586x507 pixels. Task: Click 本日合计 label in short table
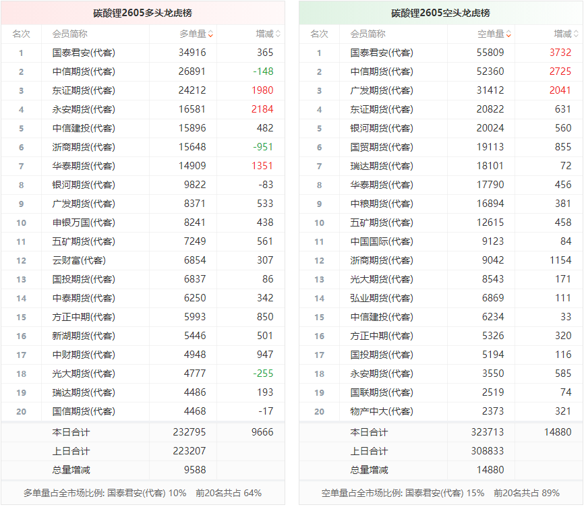pos(369,433)
